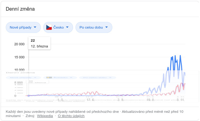Screen dimensions: 200x121
Task: Open the Wikipedia source link
Action: coord(45,116)
